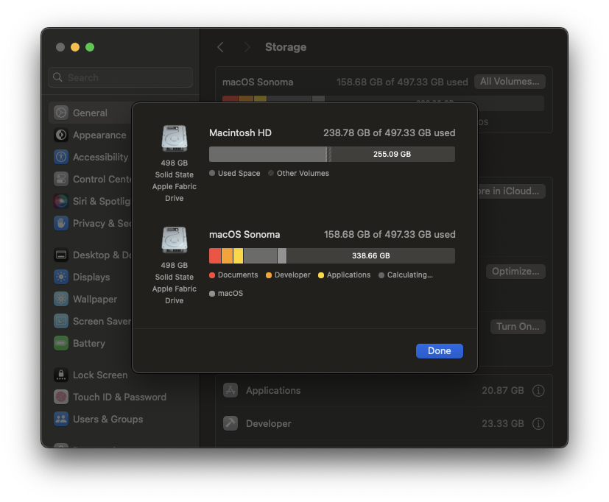This screenshot has width=609, height=502.
Task: Click the Done button
Action: point(439,350)
